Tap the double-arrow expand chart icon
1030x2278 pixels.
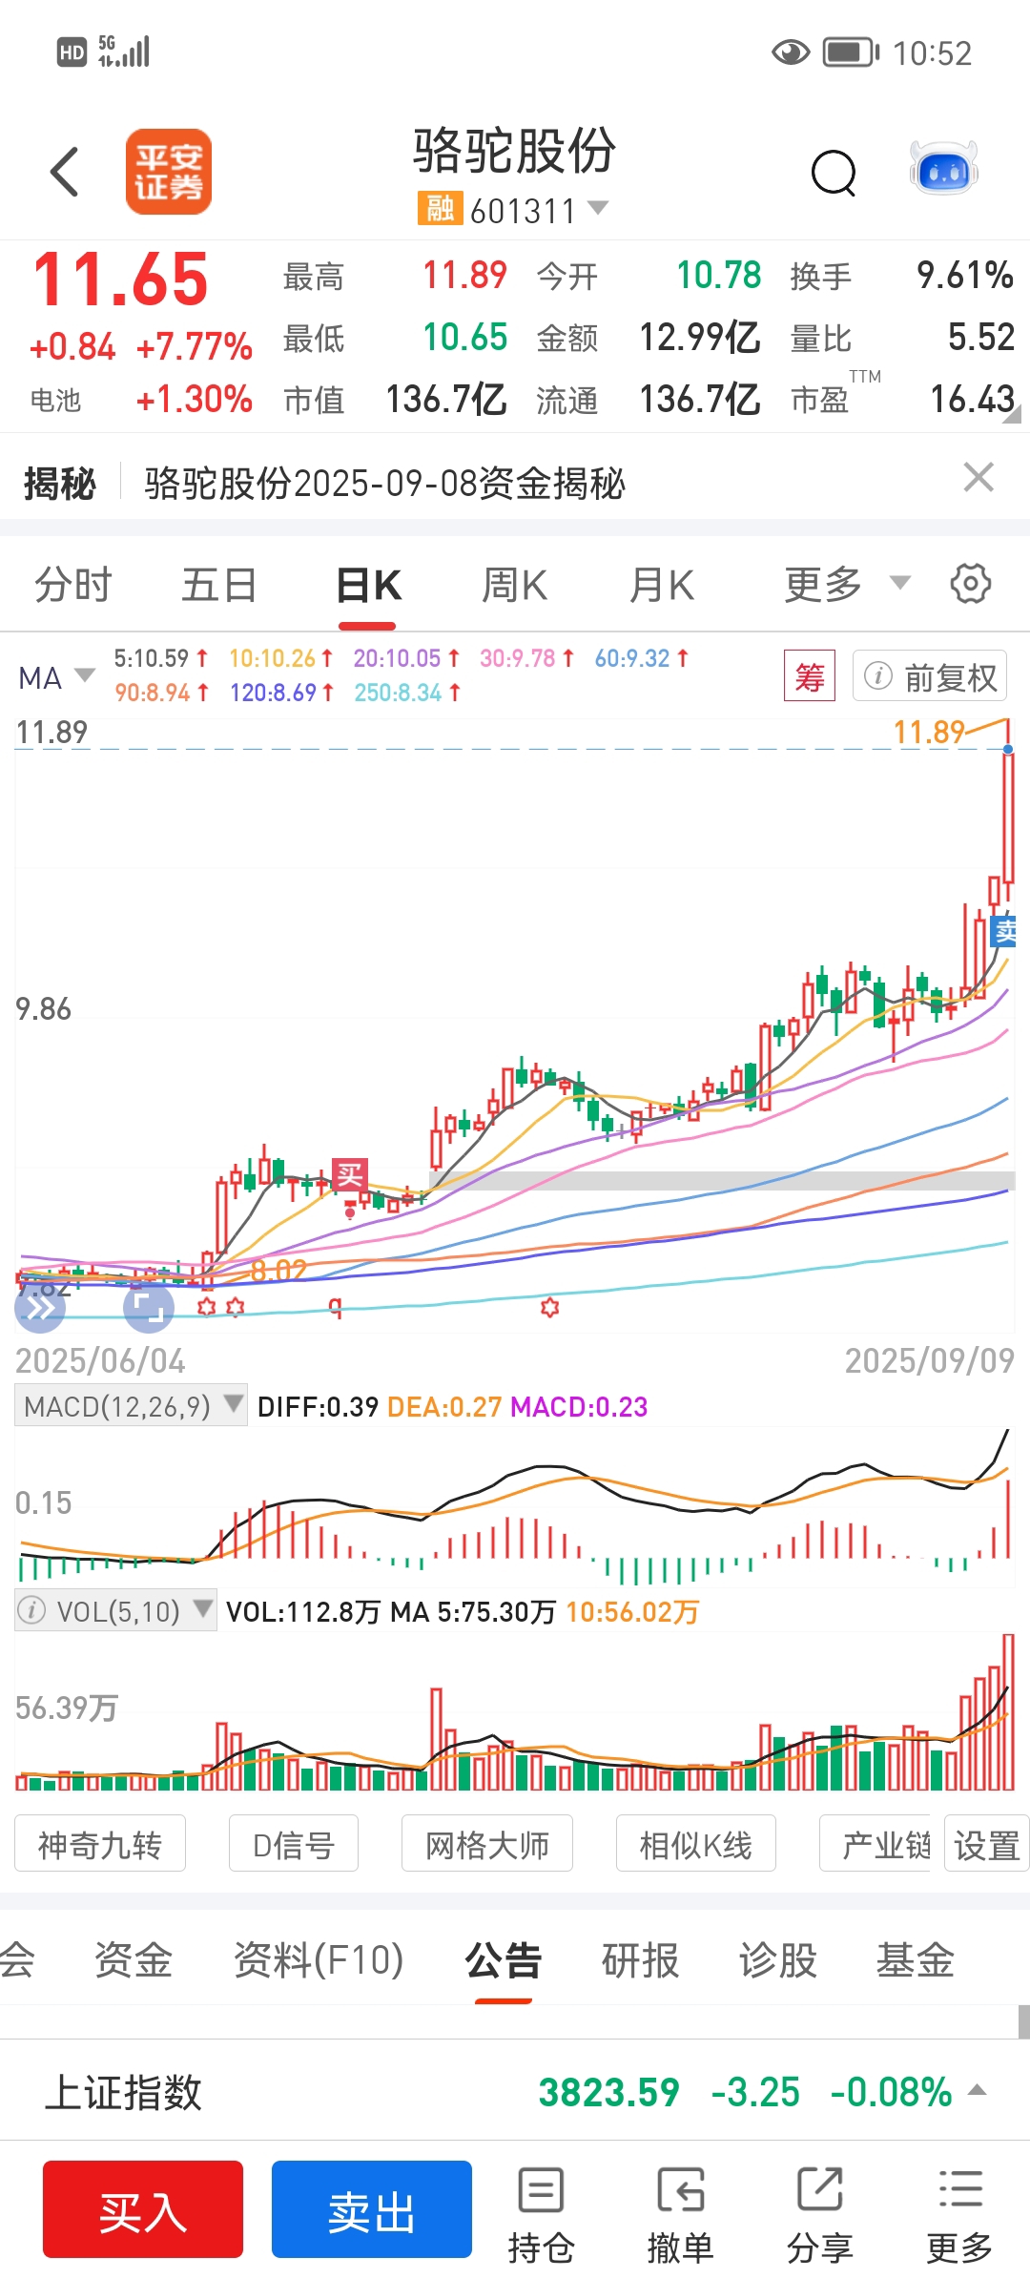click(x=40, y=1307)
